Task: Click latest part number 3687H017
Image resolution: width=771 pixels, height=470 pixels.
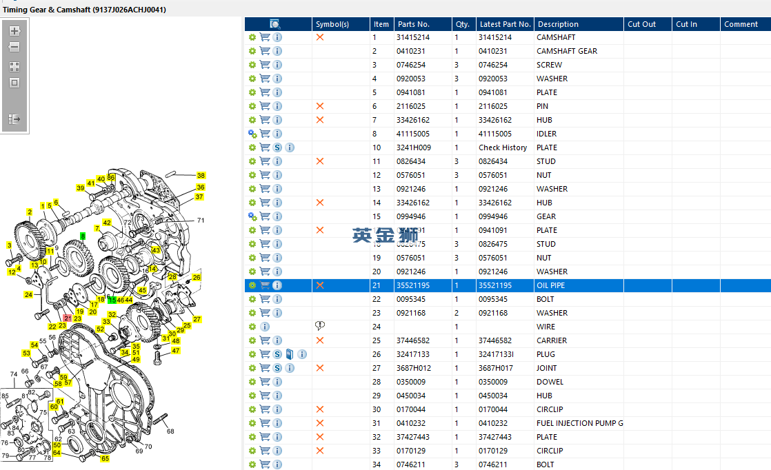Action: coord(495,368)
